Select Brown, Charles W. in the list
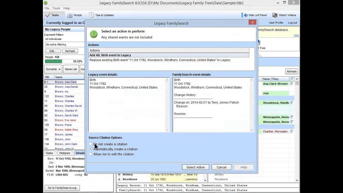The image size is (343, 193). tap(66, 111)
